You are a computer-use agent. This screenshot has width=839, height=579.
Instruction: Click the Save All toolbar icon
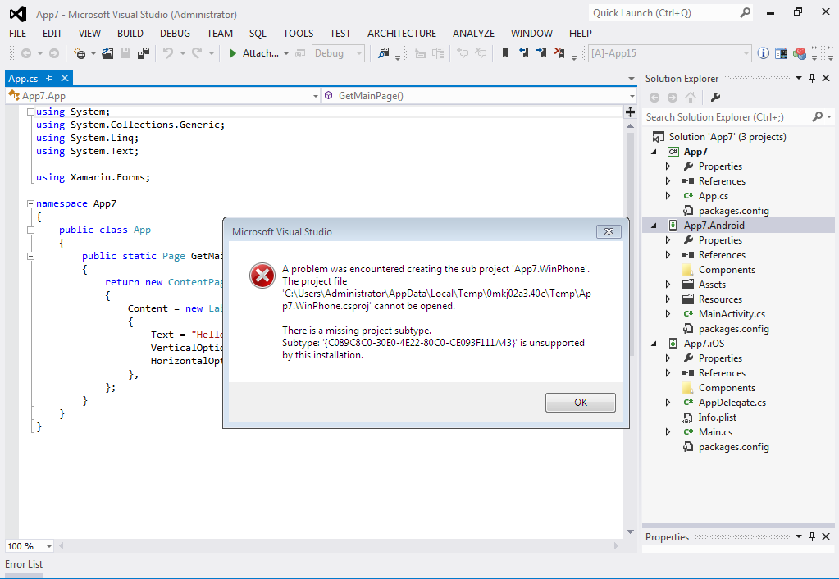(x=144, y=53)
